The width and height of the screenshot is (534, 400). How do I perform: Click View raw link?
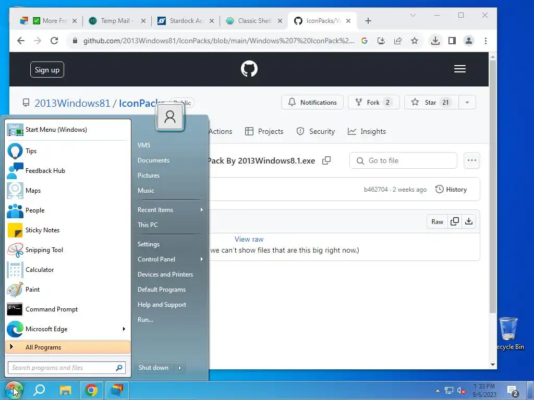click(249, 239)
